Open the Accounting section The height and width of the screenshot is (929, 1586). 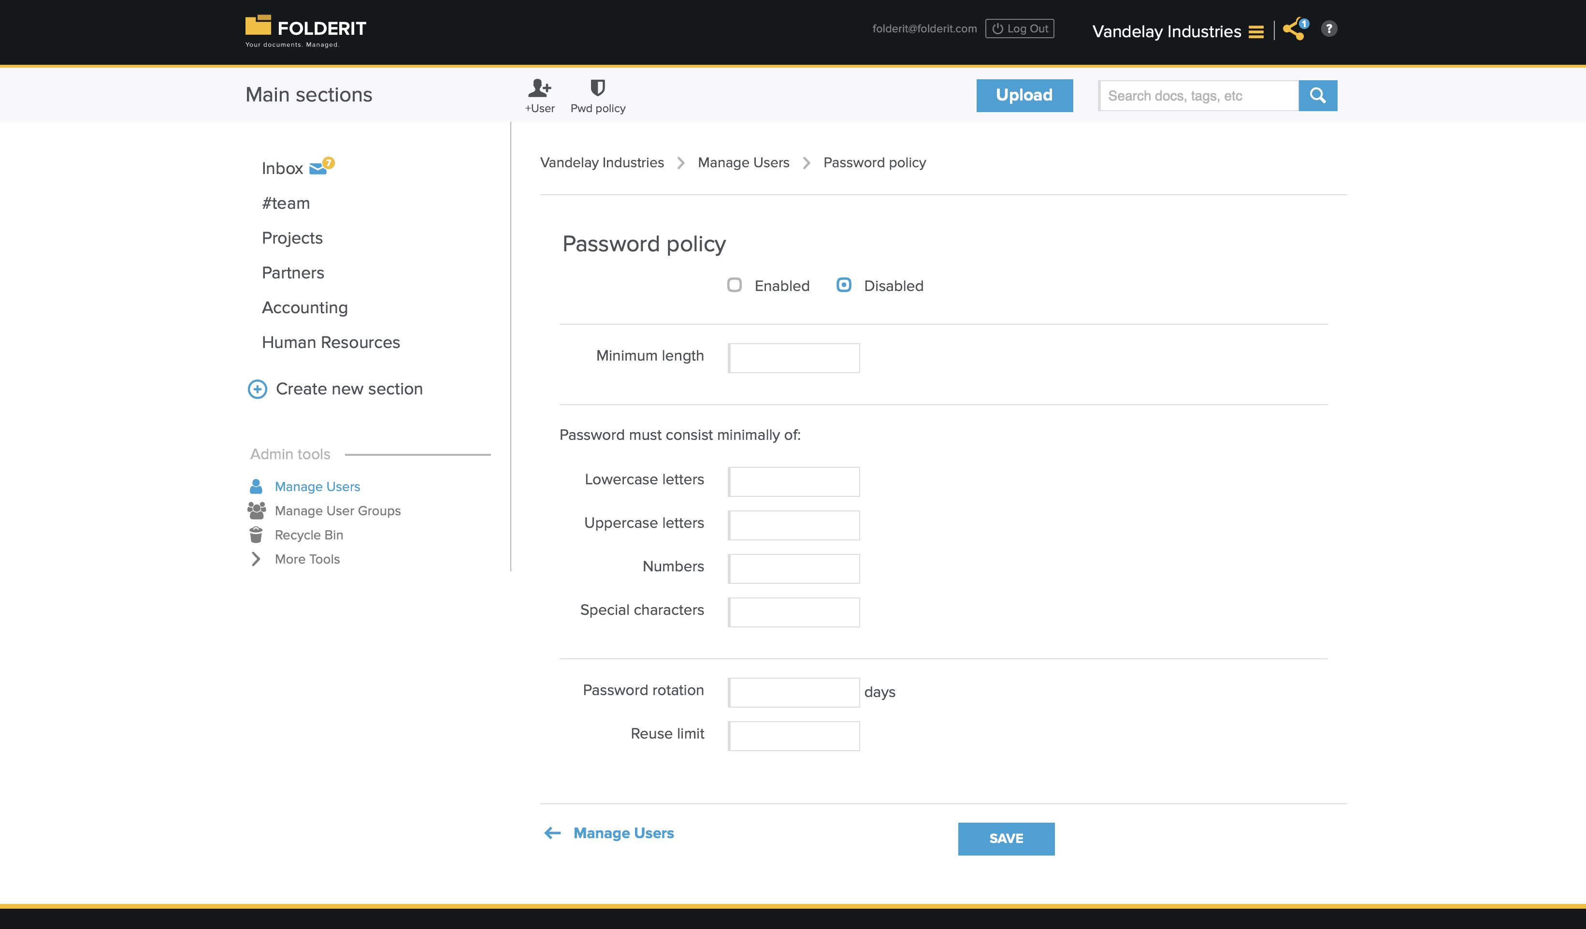tap(304, 308)
